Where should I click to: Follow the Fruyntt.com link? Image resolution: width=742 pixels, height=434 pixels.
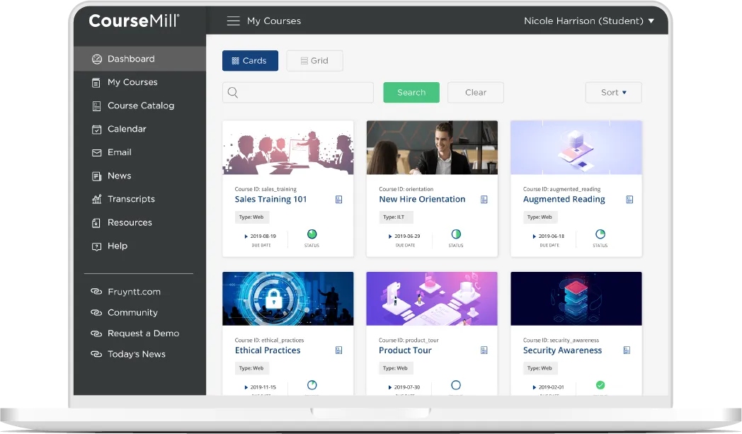tap(134, 292)
